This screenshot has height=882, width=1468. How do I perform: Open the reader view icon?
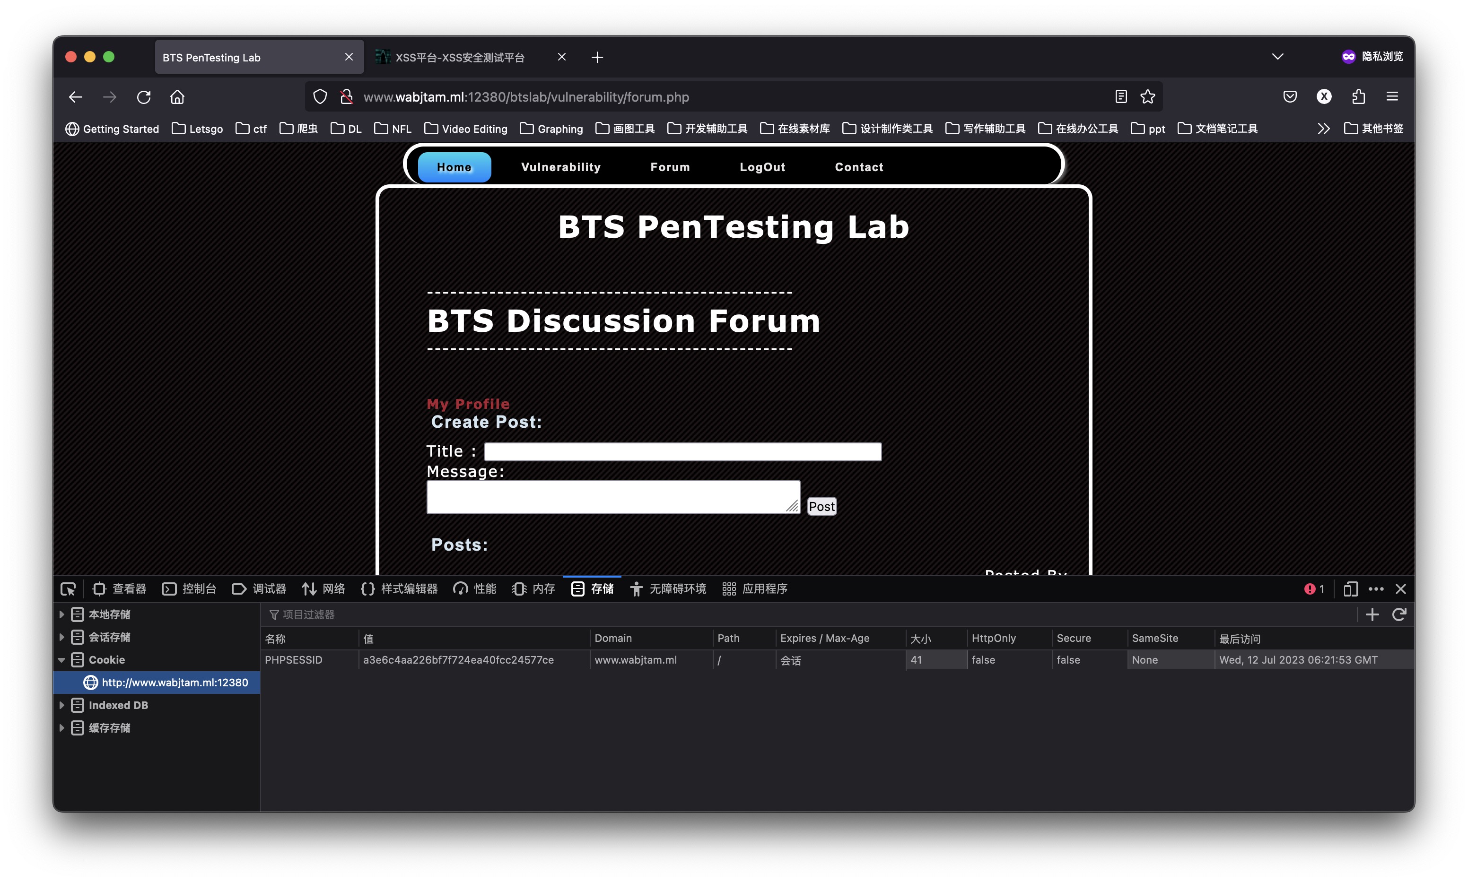[1121, 97]
